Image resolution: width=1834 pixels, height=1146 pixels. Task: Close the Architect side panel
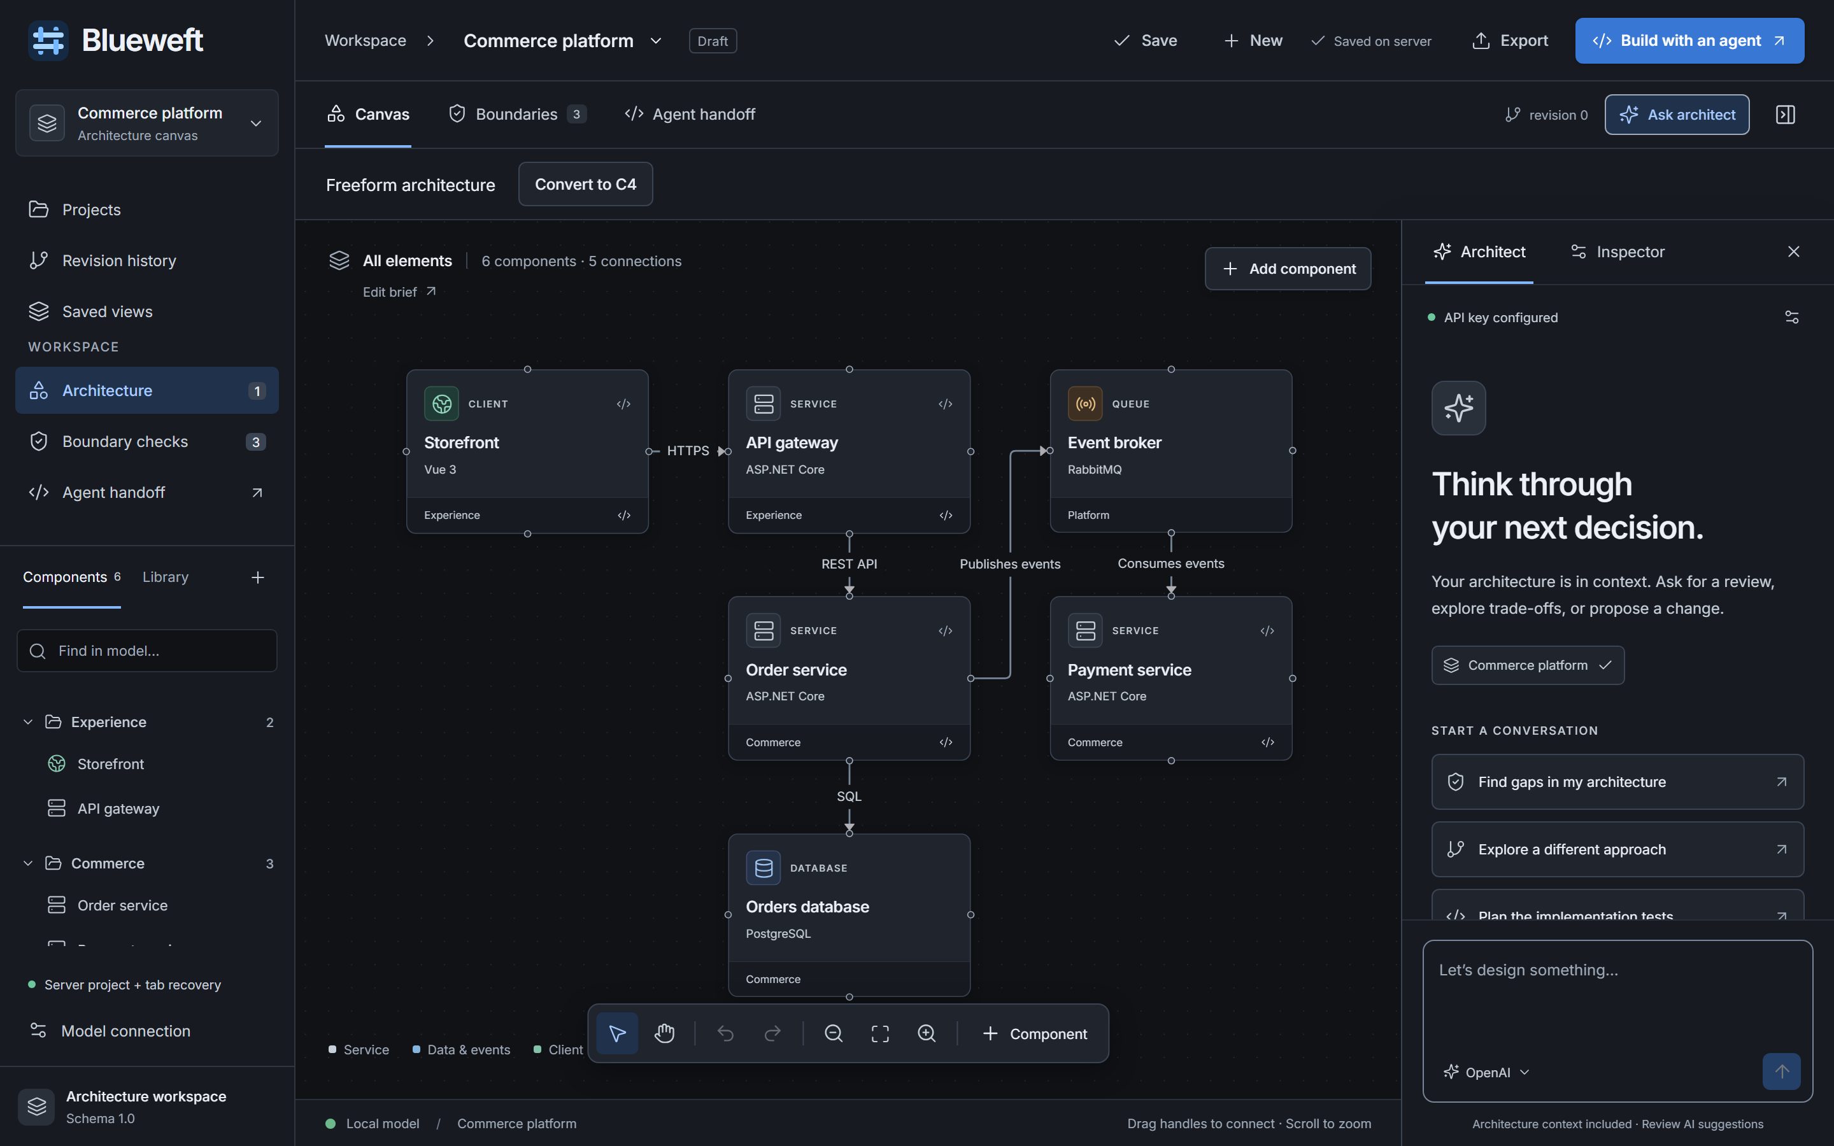tap(1793, 251)
